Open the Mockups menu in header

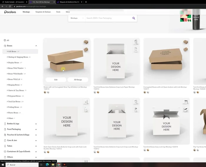coord(26,12)
